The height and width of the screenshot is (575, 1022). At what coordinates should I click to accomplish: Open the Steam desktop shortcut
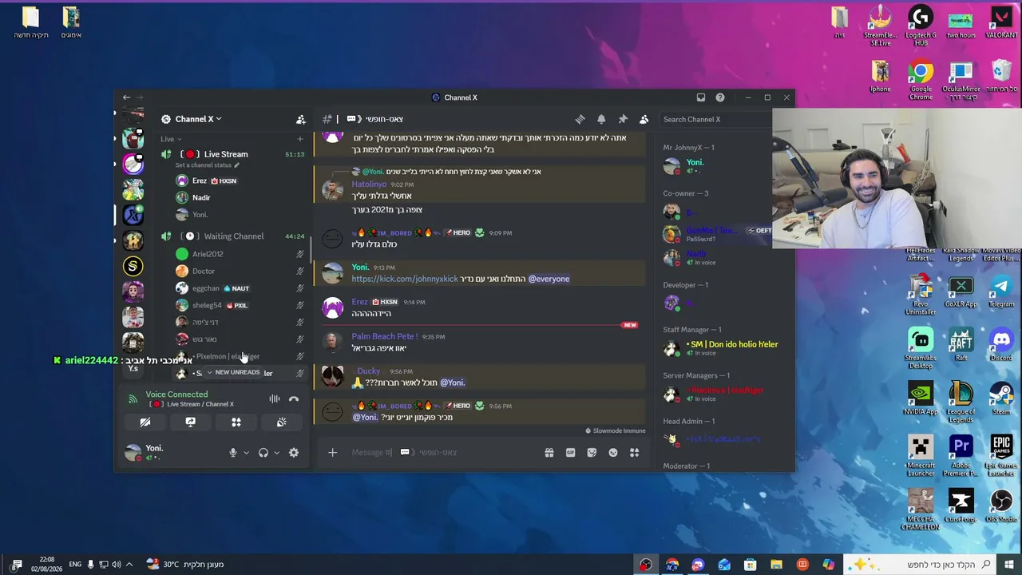(1001, 399)
